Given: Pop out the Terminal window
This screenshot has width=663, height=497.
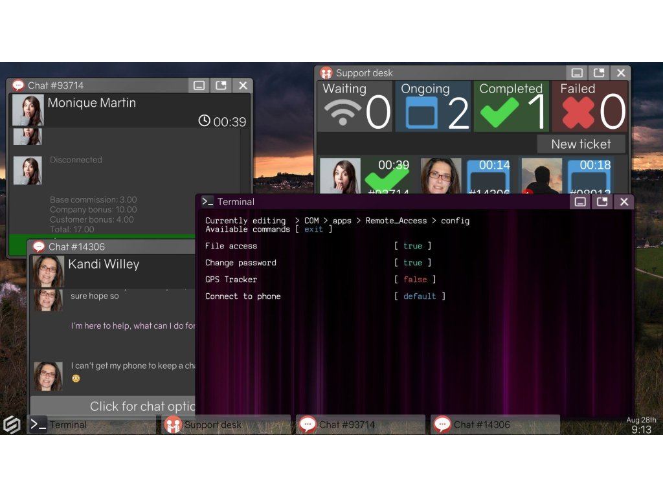Looking at the screenshot, I should [x=602, y=202].
